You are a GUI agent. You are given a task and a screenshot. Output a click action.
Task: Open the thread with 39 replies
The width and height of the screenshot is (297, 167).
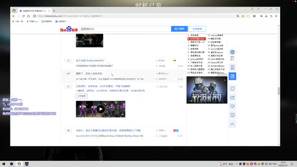coord(108,131)
